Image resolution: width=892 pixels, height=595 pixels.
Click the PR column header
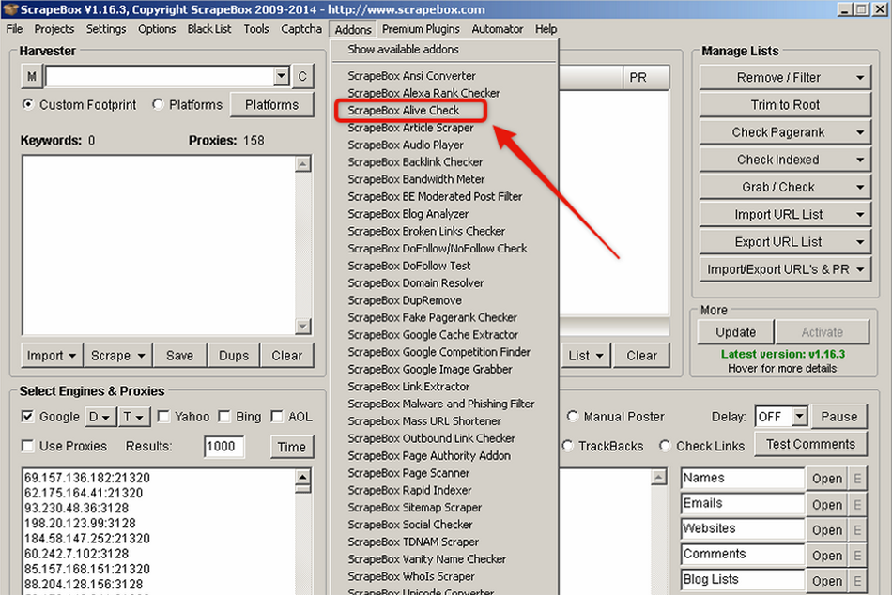(646, 77)
